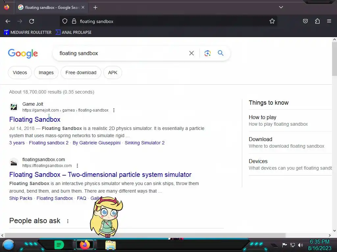Image resolution: width=337 pixels, height=252 pixels.
Task: Open floatingsandbox.com result options menu
Action: 77,166
